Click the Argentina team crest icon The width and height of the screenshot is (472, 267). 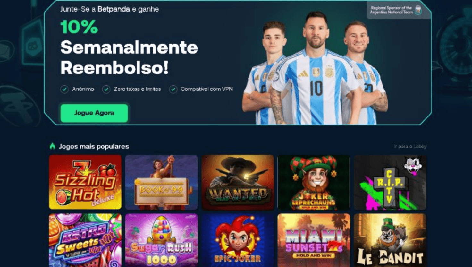click(x=418, y=10)
